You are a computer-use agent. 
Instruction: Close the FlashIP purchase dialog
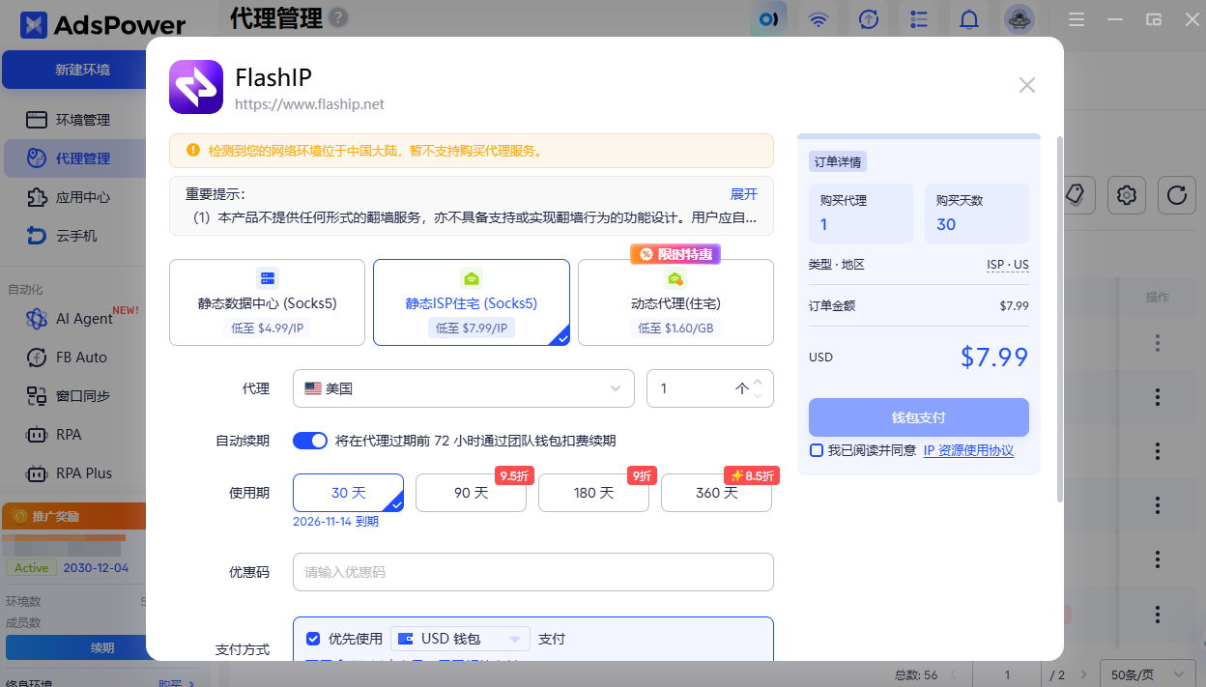pyautogui.click(x=1027, y=85)
